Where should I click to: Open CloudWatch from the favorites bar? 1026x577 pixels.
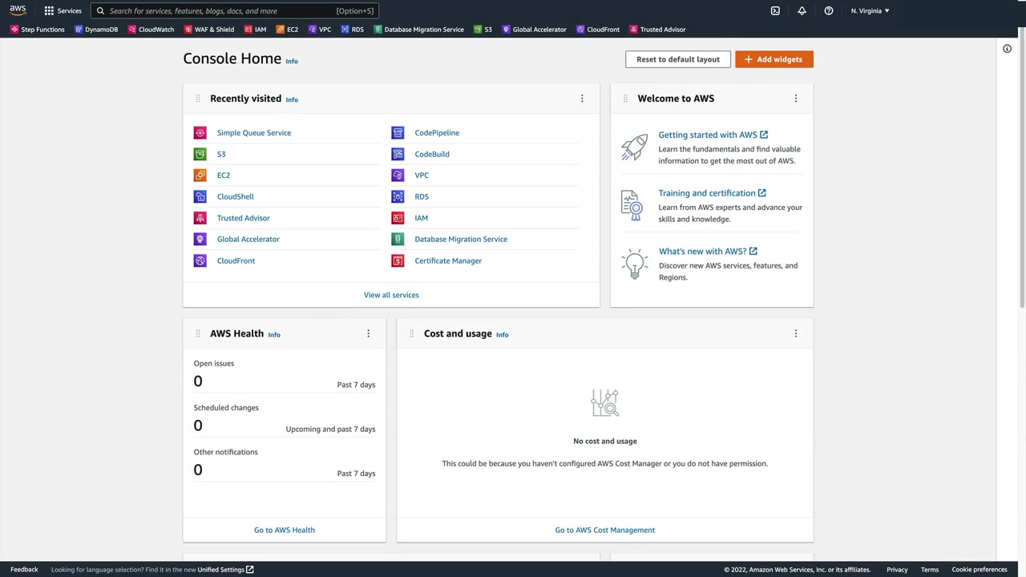pyautogui.click(x=151, y=30)
